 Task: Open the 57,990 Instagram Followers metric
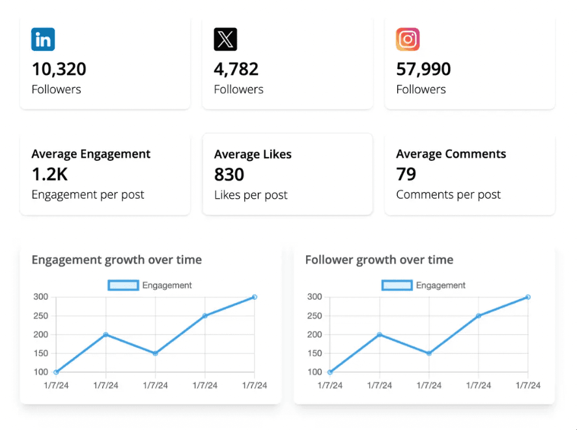tap(423, 69)
